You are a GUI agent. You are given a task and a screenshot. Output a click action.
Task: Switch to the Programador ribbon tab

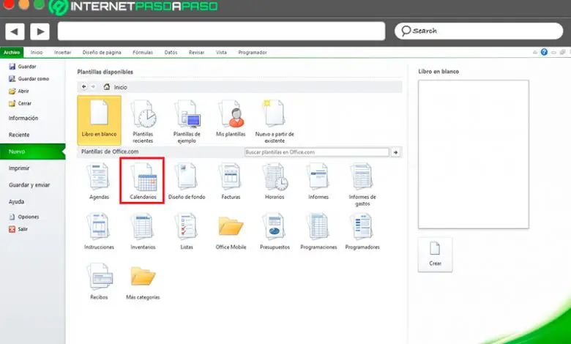click(253, 53)
